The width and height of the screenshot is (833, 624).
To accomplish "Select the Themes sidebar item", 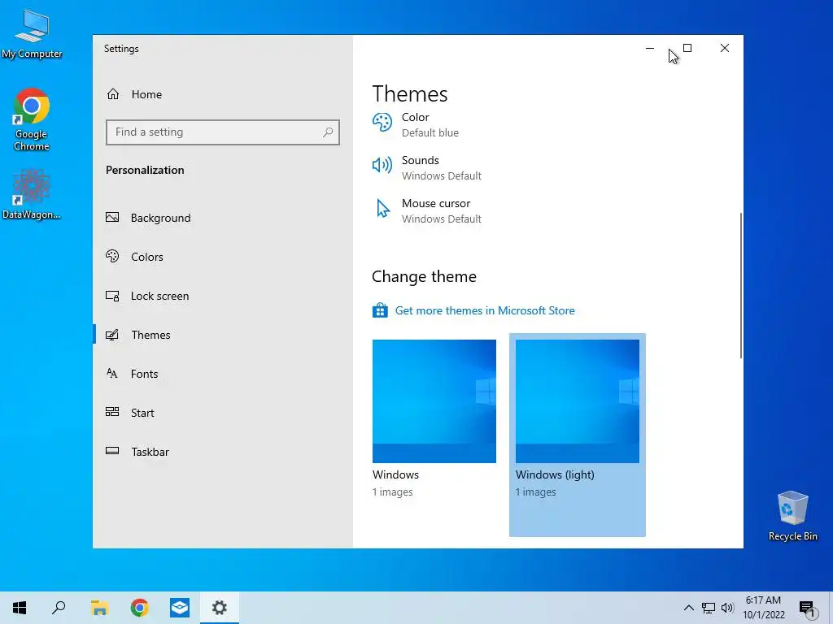I will tap(222, 335).
